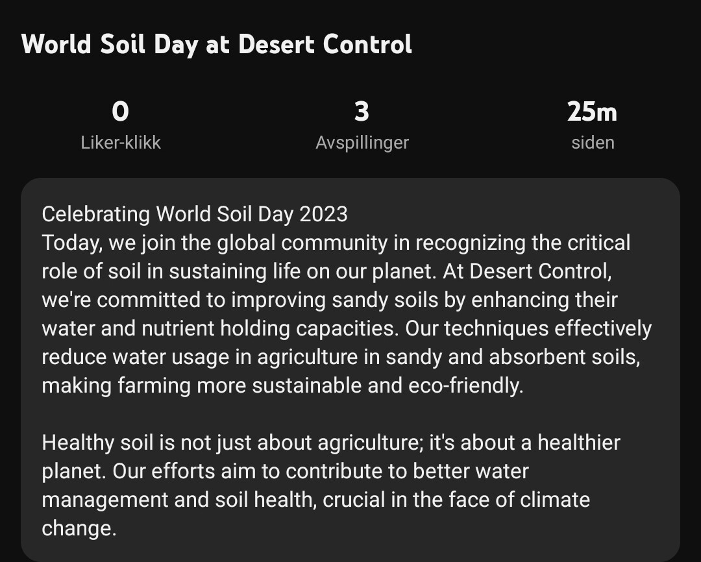Click the 'Celebrating World Soil Day 2023' line
The height and width of the screenshot is (562, 701).
(x=195, y=214)
